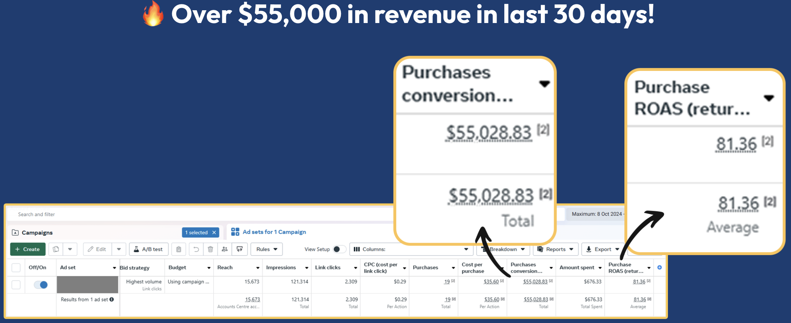Open the Export dropdown

pyautogui.click(x=602, y=249)
